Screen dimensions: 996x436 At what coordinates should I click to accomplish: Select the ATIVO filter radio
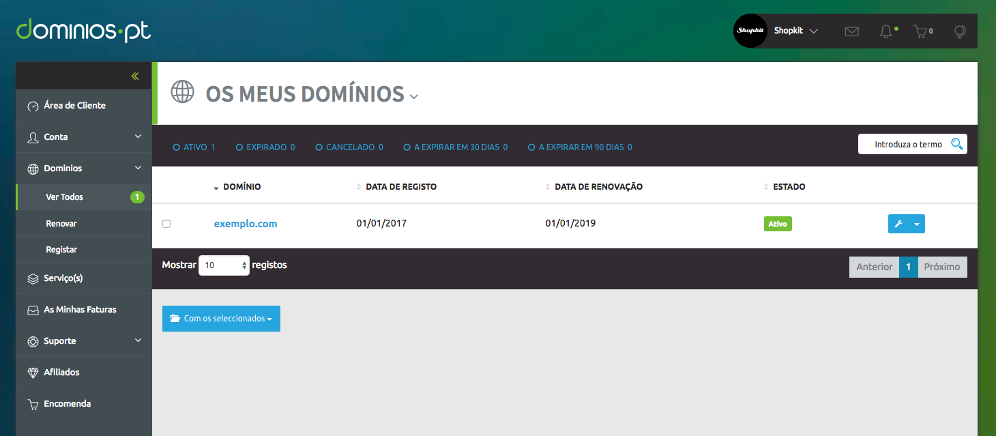pyautogui.click(x=177, y=147)
